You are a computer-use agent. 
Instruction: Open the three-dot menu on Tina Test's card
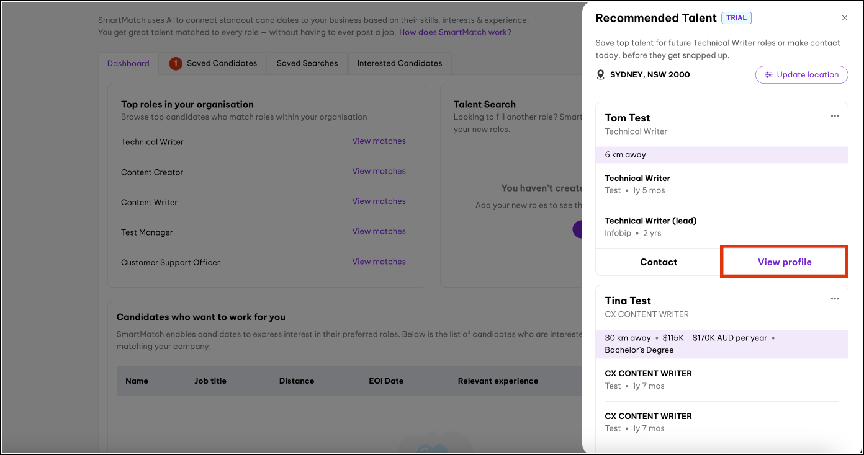pos(834,298)
